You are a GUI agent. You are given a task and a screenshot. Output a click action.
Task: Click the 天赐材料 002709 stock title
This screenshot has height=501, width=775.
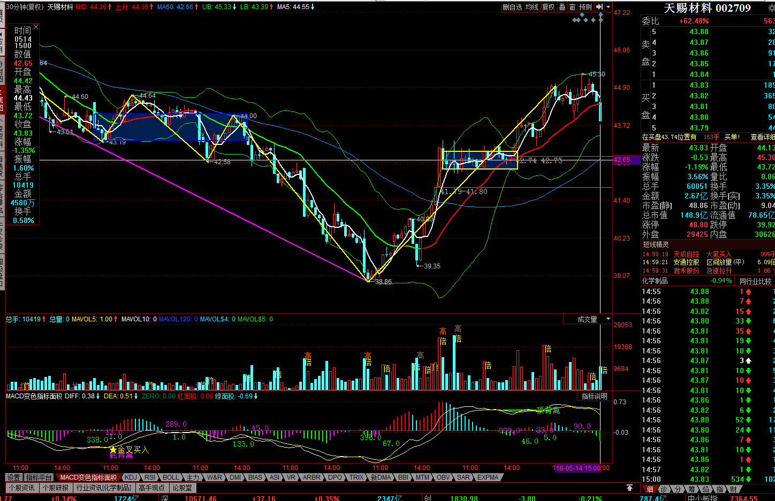(x=707, y=8)
